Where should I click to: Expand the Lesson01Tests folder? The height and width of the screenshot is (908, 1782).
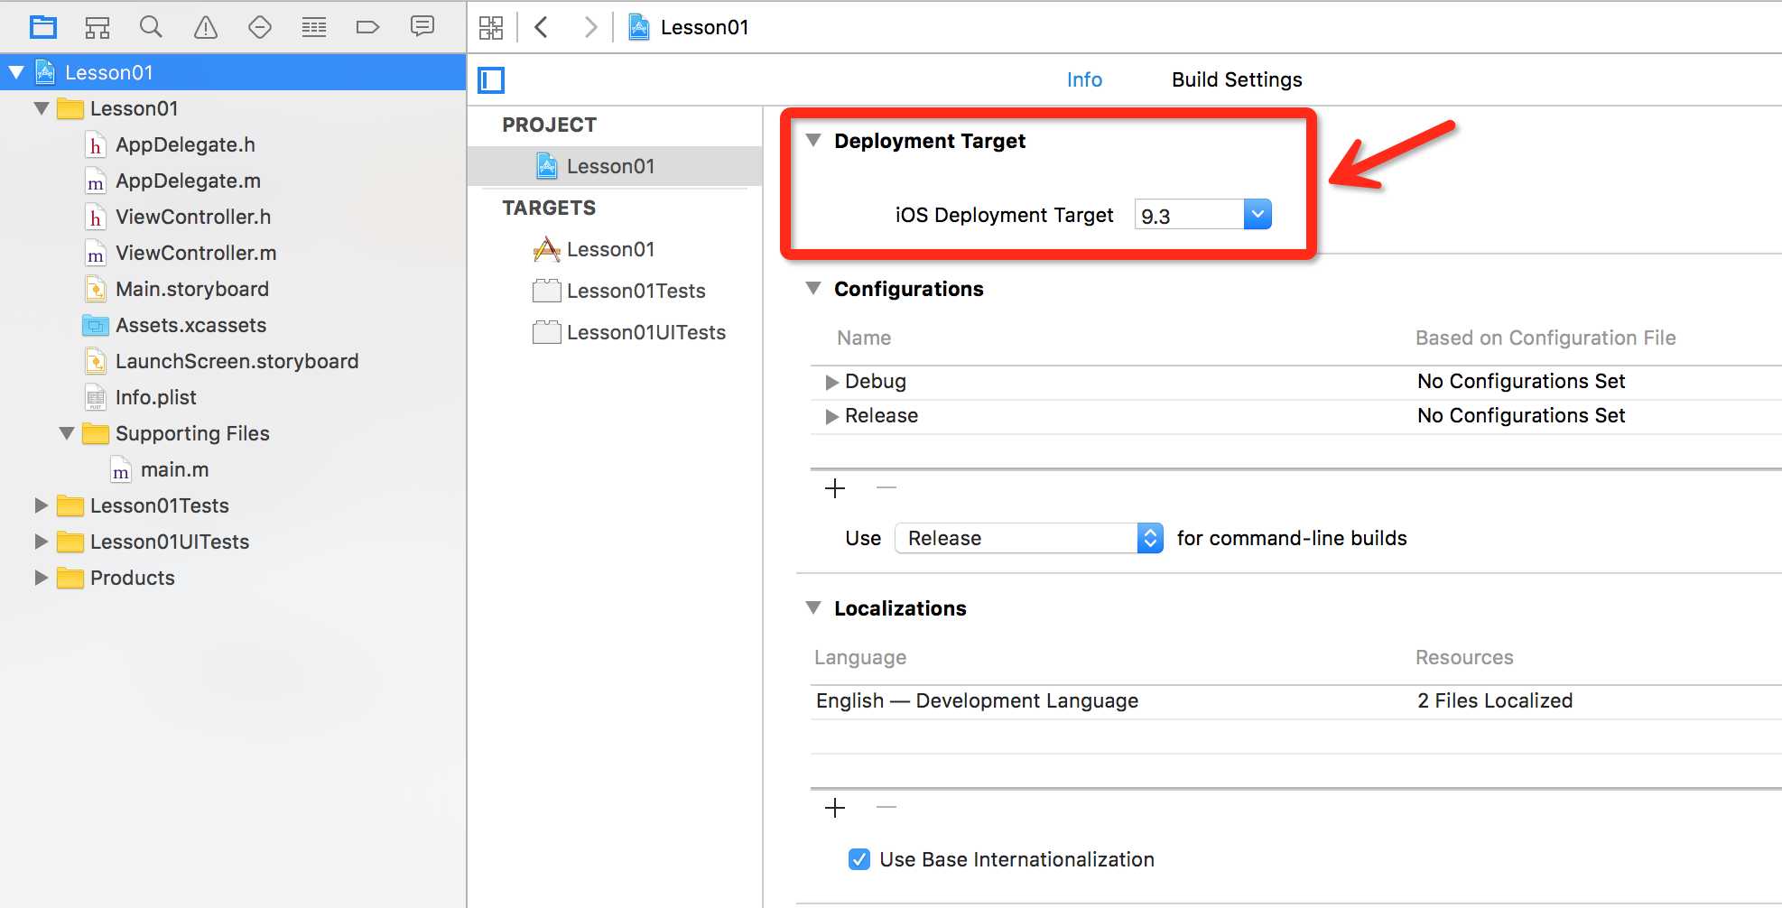tap(41, 505)
